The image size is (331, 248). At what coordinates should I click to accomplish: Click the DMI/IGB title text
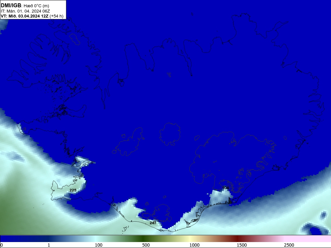pyautogui.click(x=11, y=5)
